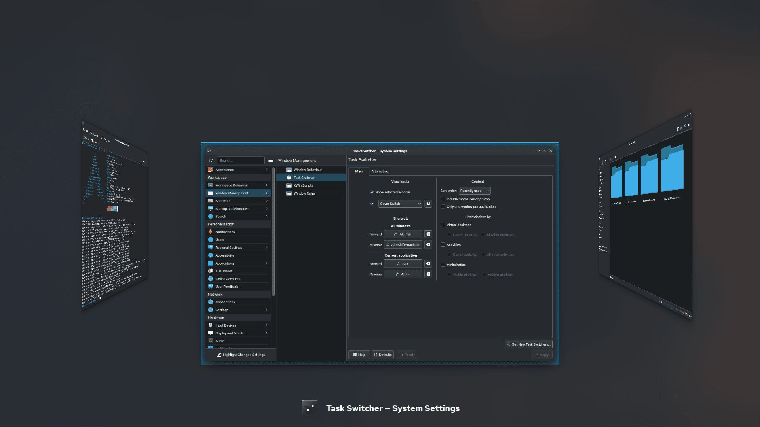This screenshot has width=760, height=427.
Task: Click the User Feedback icon
Action: pyautogui.click(x=211, y=287)
